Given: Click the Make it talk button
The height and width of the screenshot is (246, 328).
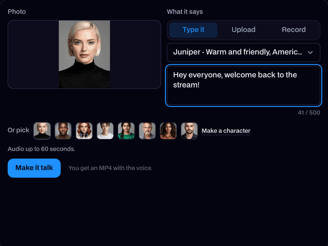Looking at the screenshot, I should point(34,168).
